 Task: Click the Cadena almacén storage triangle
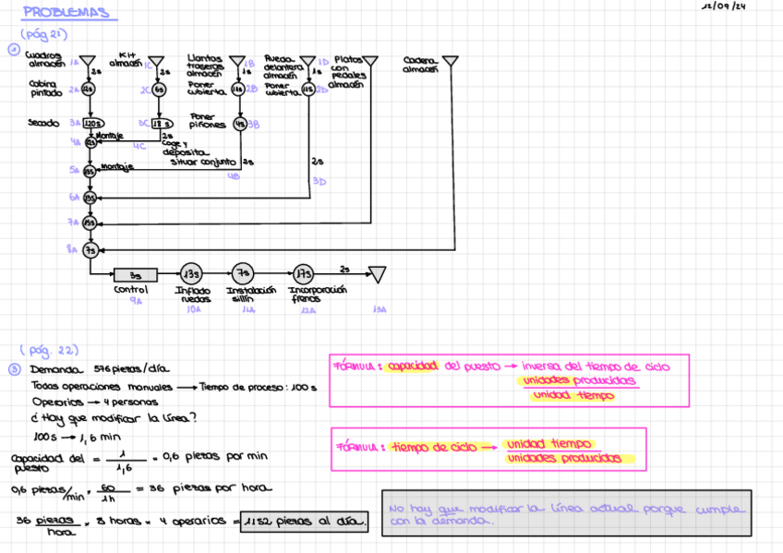[450, 63]
